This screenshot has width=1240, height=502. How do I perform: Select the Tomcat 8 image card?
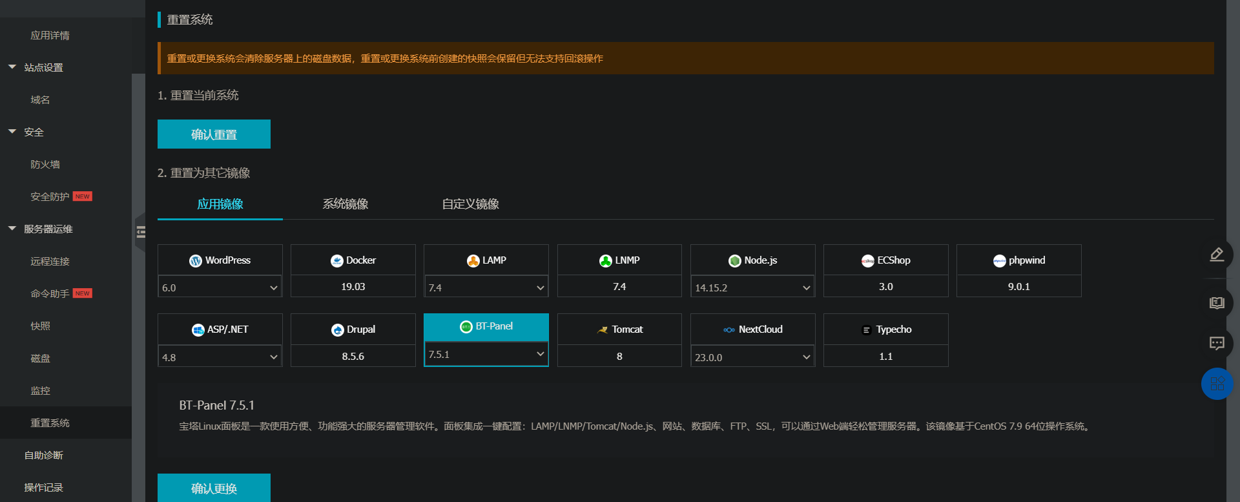pos(619,340)
